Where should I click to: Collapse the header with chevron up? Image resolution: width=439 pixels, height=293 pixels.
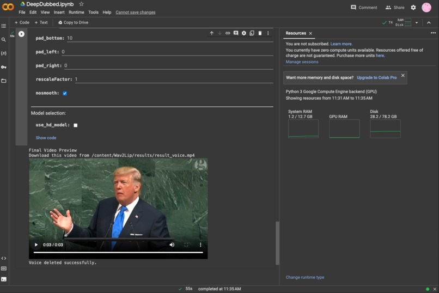tap(429, 23)
